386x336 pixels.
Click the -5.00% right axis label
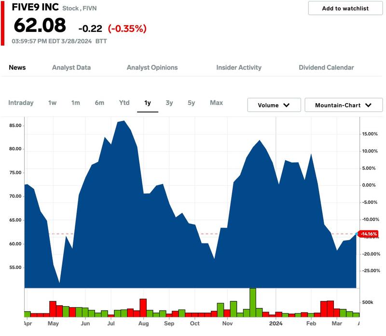[370, 202]
